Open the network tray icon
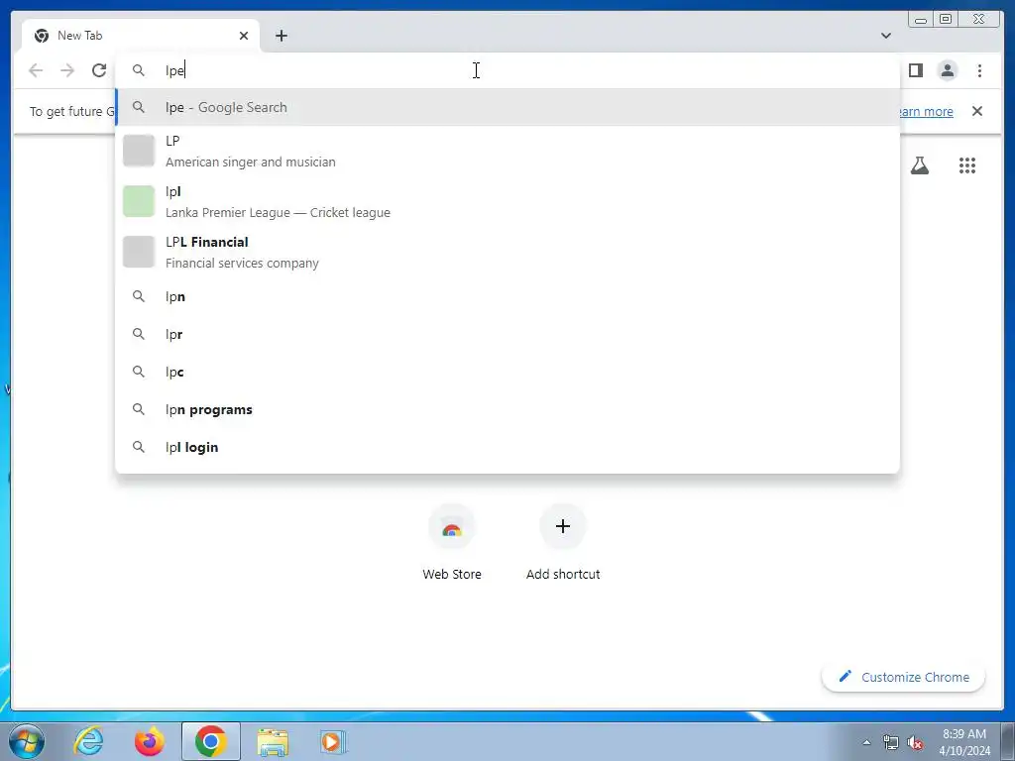Screen dimensions: 1015x761 coord(891,742)
